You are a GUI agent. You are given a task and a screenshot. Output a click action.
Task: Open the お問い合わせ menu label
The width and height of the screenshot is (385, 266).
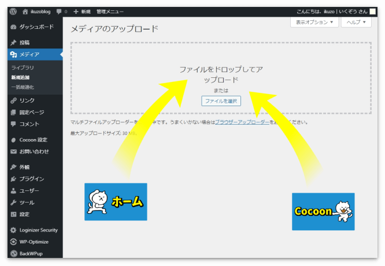[x=34, y=152]
